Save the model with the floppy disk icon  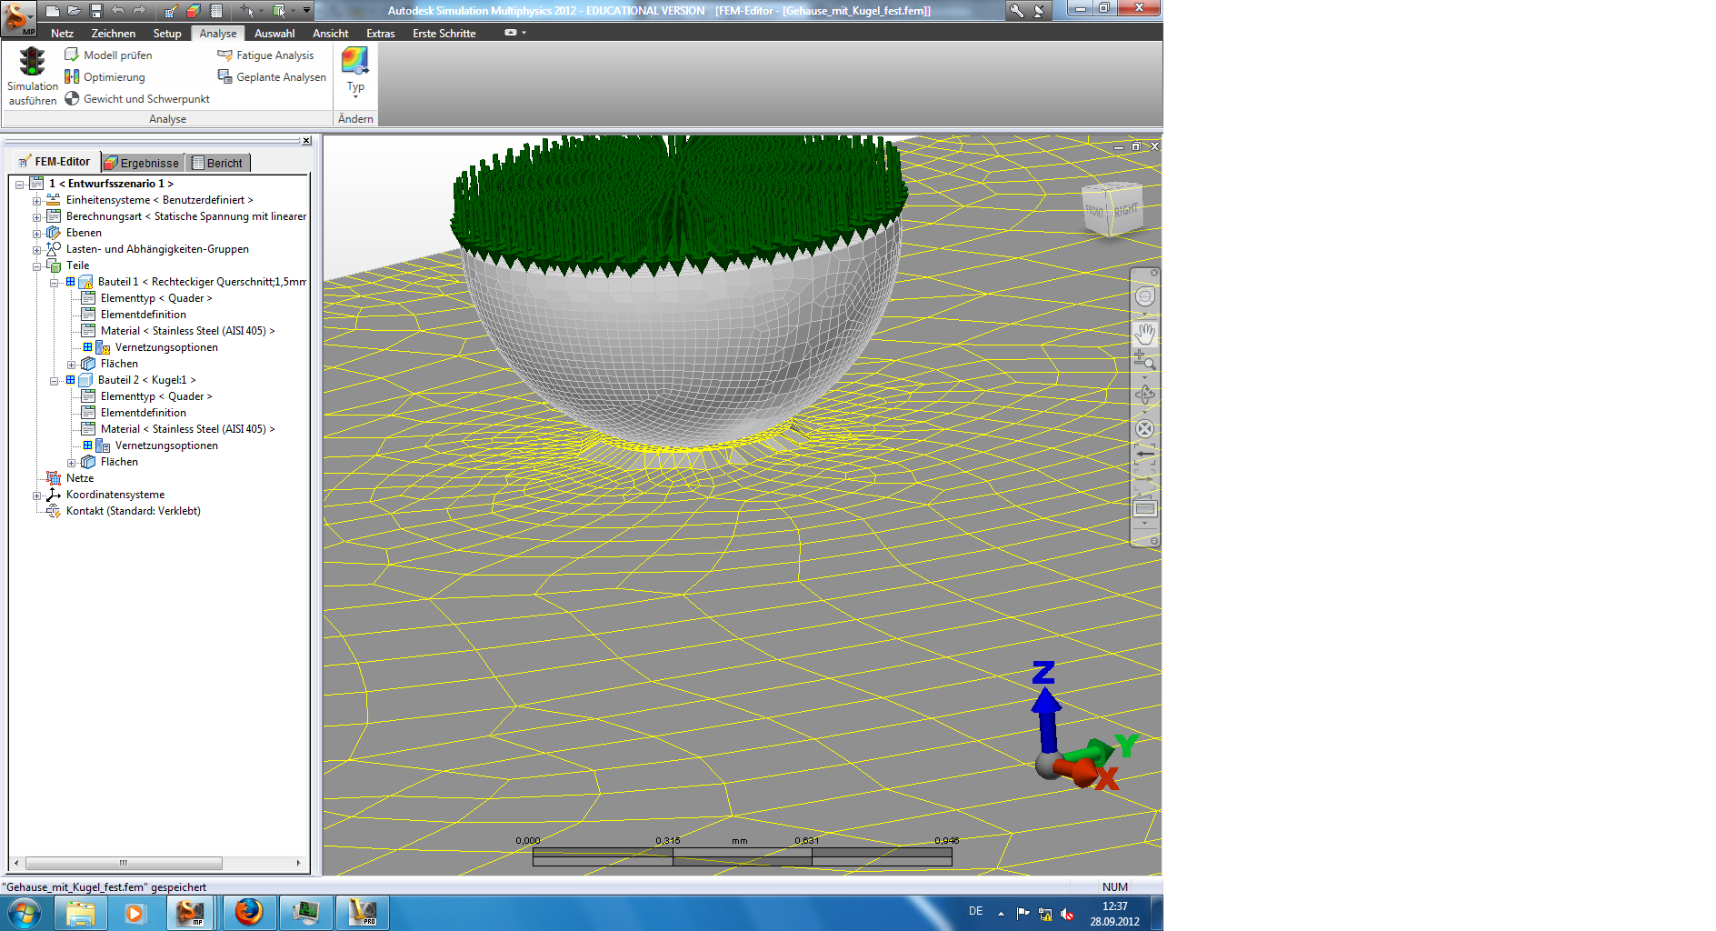(x=96, y=11)
